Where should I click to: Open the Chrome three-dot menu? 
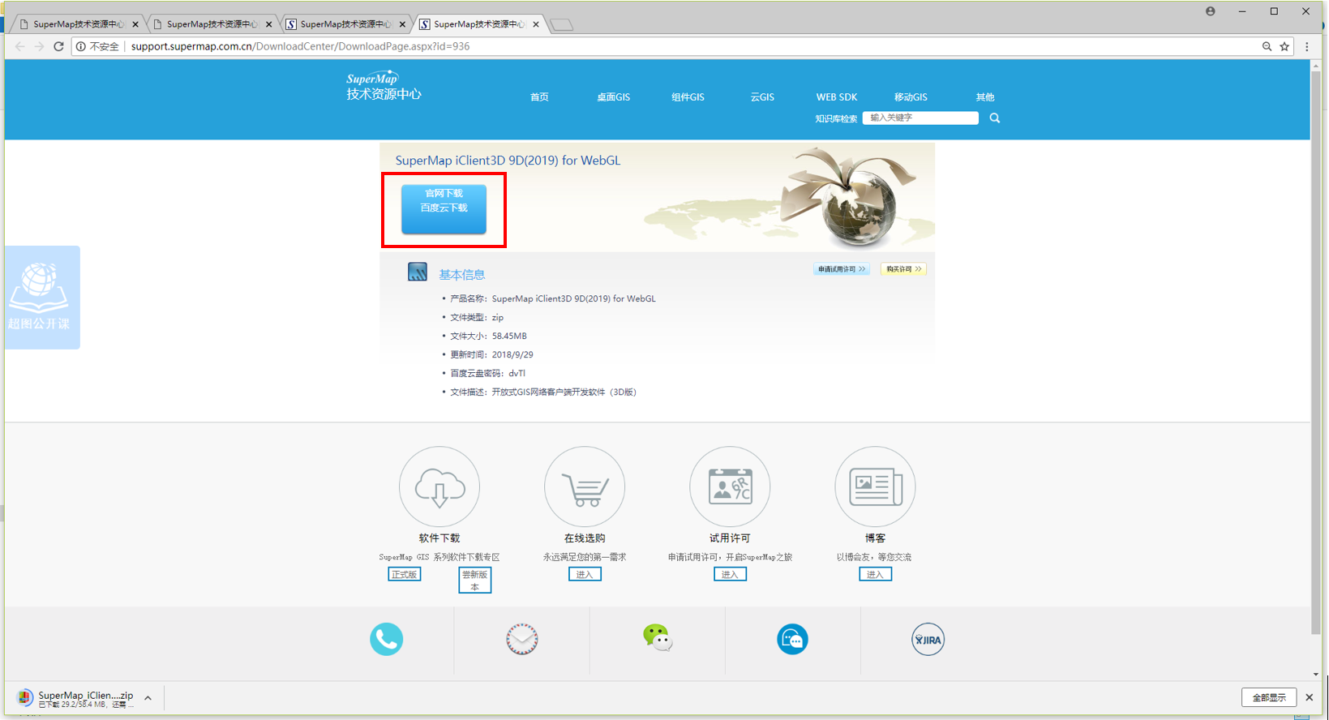(x=1307, y=46)
